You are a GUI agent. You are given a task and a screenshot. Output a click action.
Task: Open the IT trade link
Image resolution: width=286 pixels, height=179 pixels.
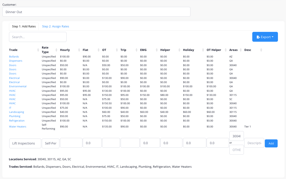10,108
